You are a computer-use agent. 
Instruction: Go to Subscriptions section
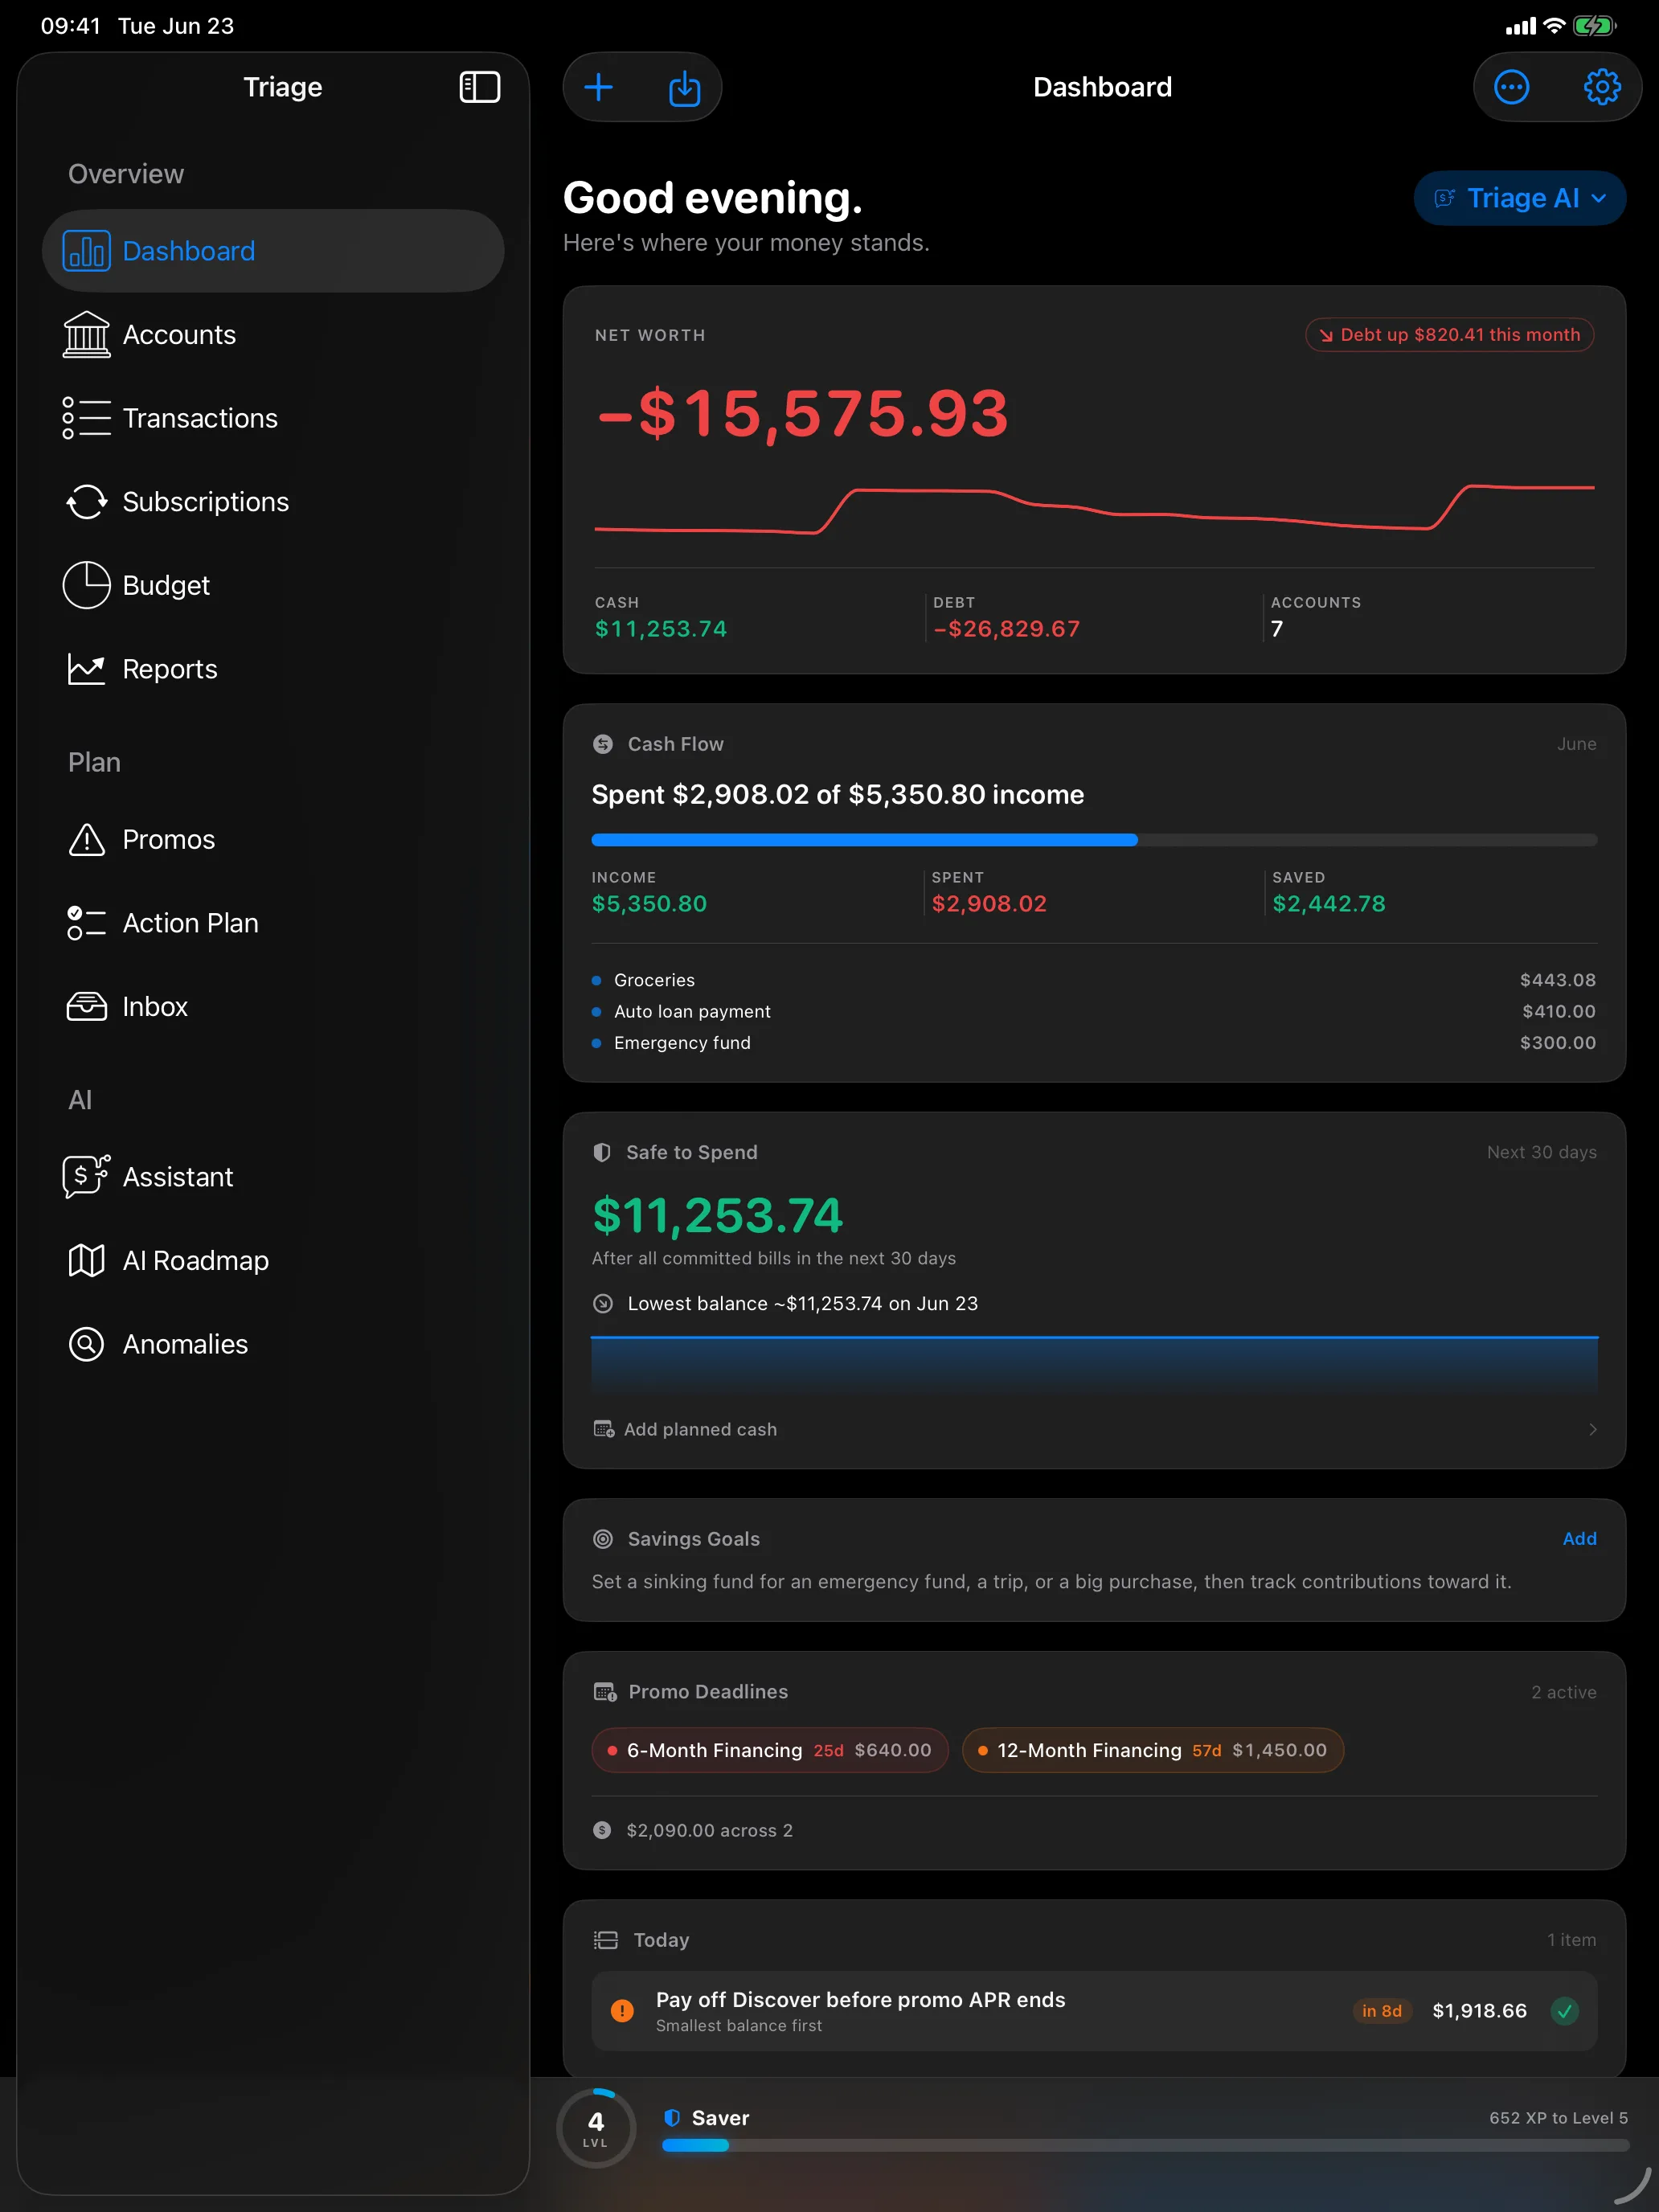273,502
